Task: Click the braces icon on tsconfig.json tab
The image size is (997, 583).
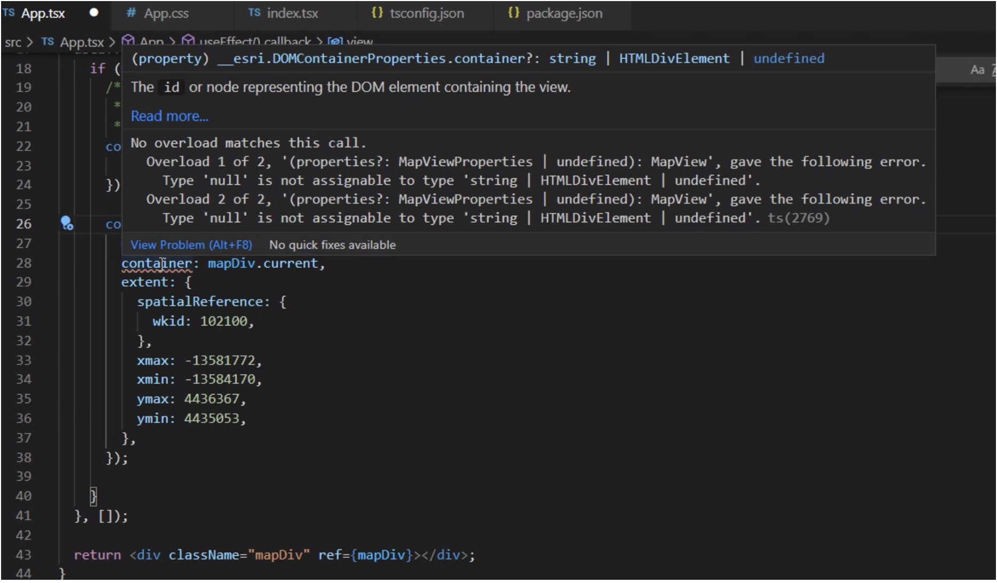Action: (x=377, y=13)
